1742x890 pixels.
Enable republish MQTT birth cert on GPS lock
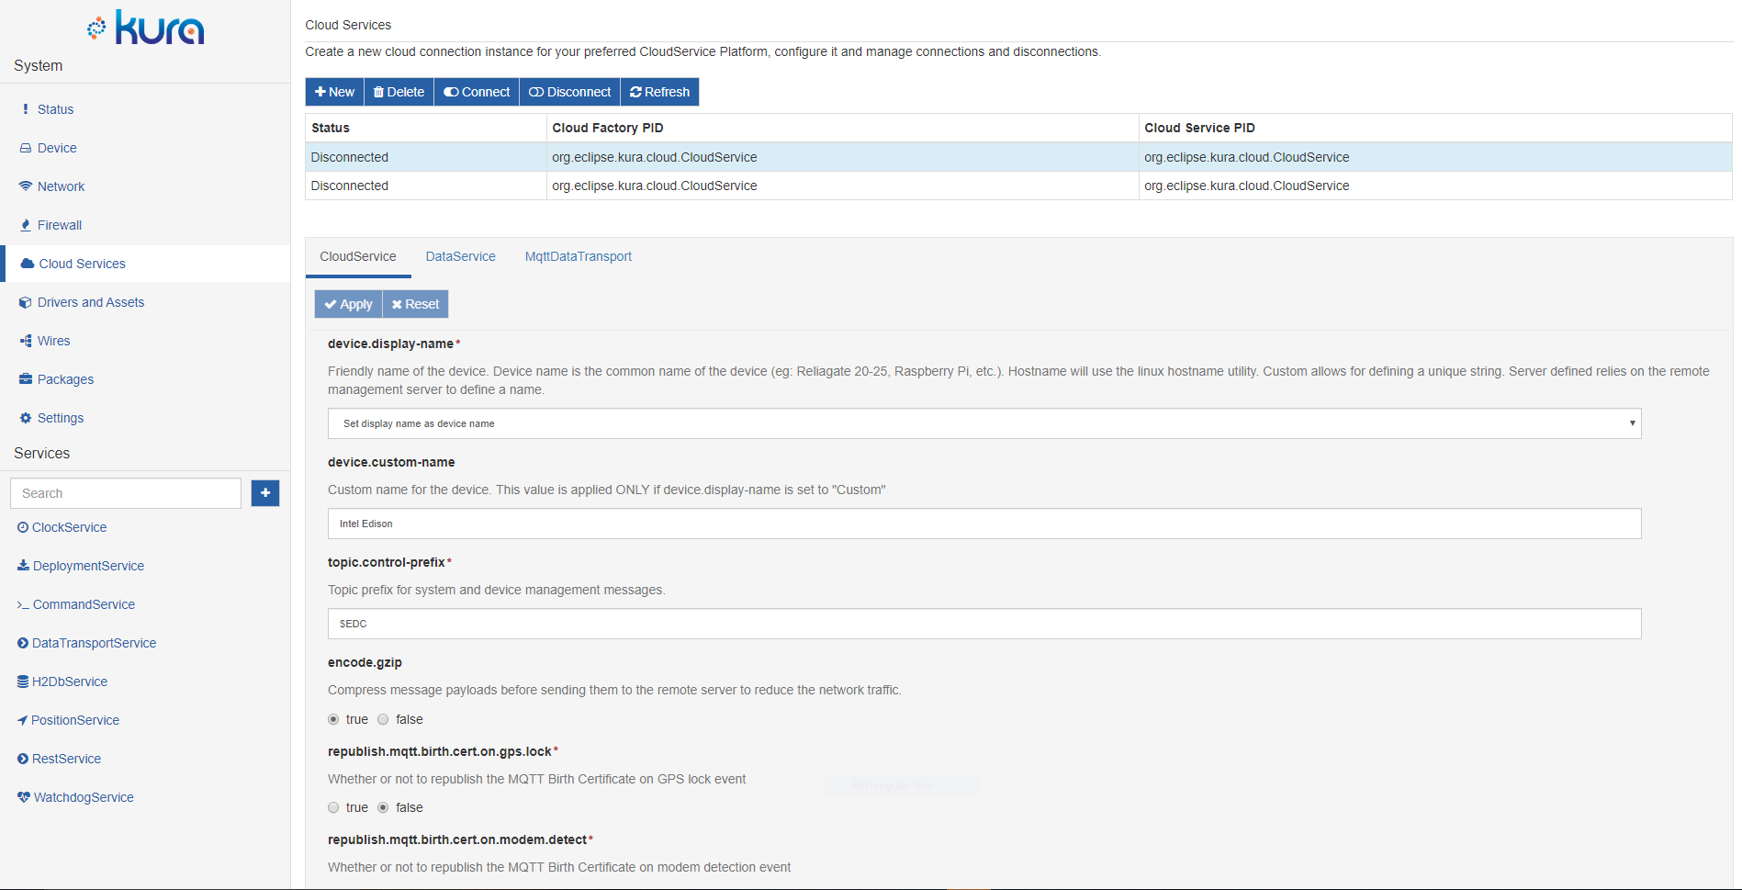click(332, 807)
